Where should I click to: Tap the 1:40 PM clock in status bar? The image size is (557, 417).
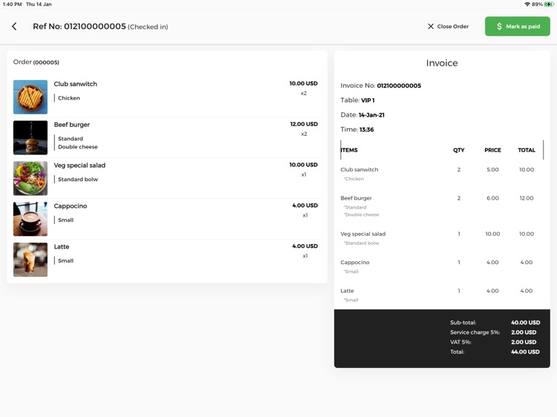(12, 4)
